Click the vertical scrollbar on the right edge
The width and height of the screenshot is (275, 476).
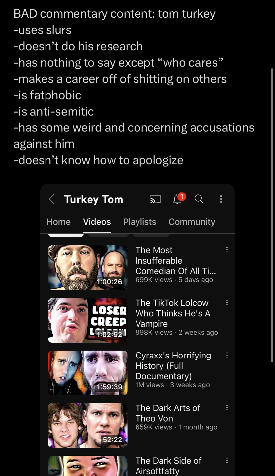tap(272, 210)
